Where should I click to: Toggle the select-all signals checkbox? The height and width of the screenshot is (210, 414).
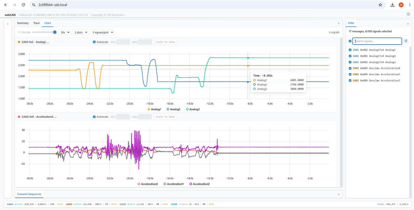click(x=350, y=41)
